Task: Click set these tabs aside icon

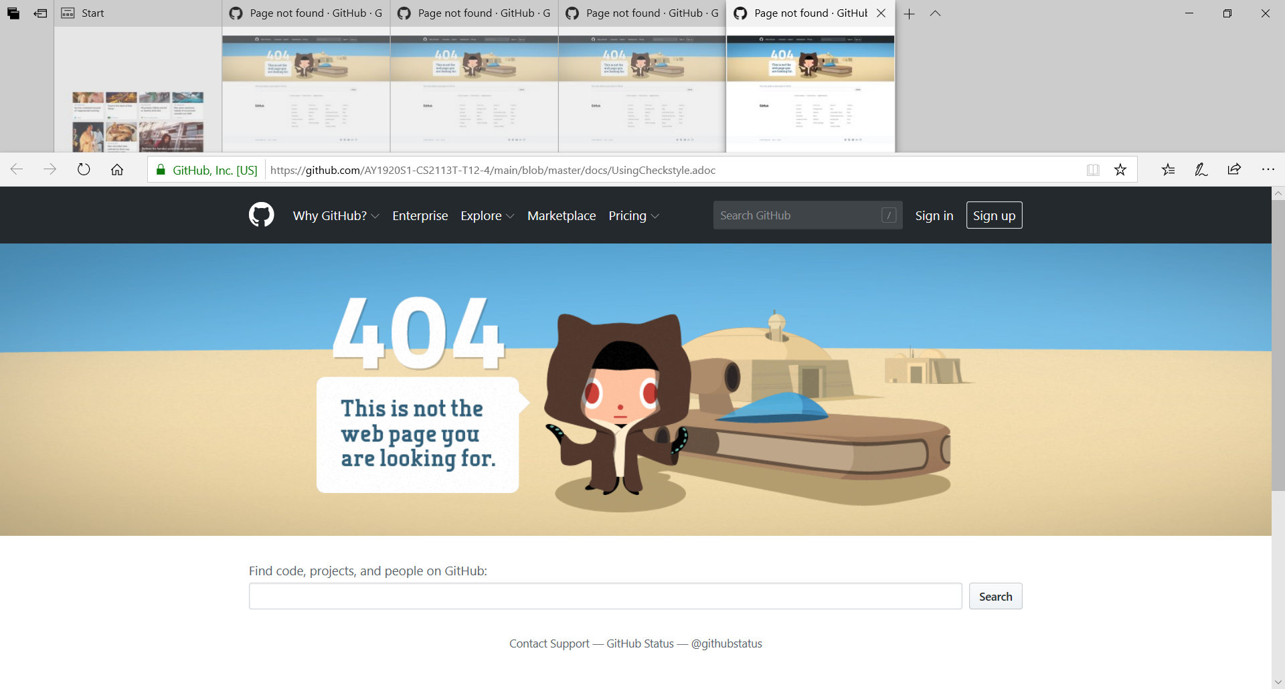Action: point(41,13)
